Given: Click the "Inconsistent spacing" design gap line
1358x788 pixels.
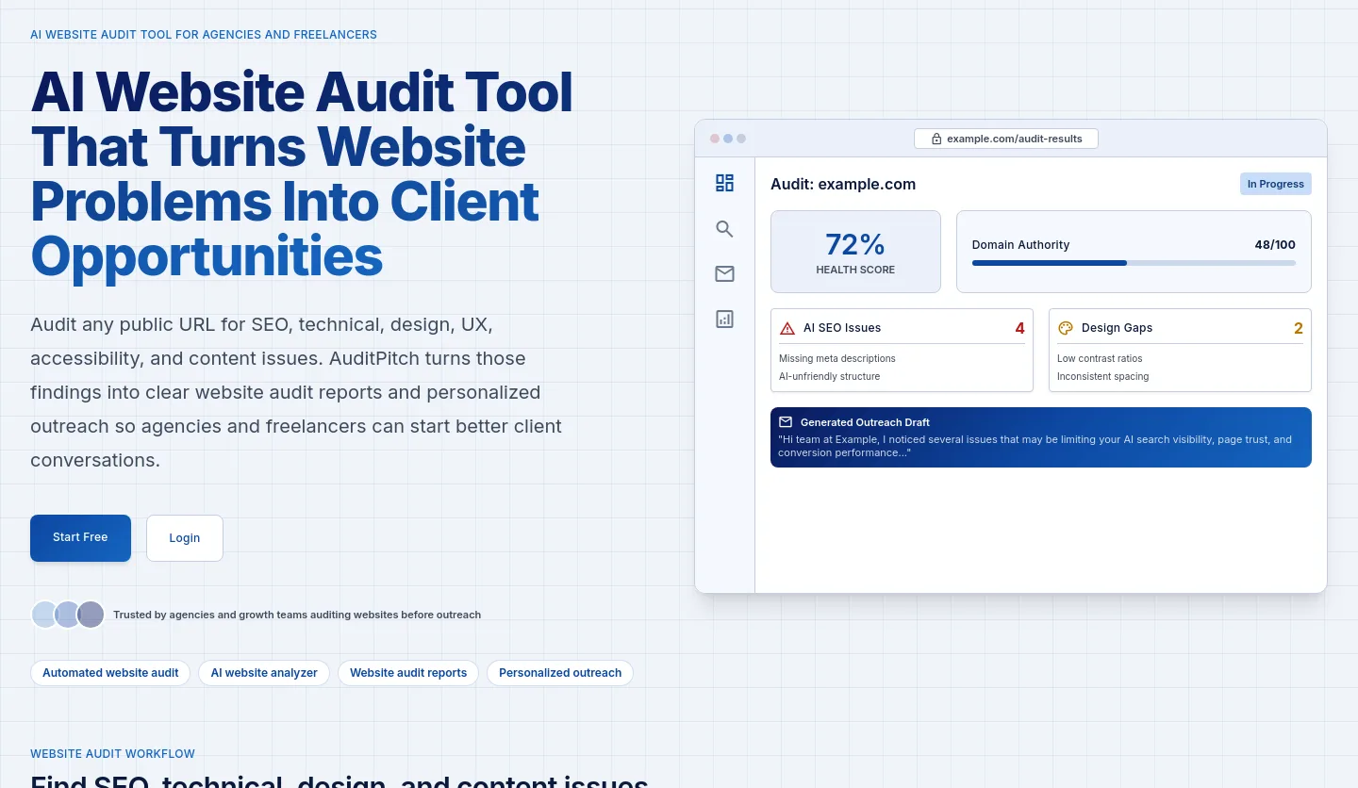Looking at the screenshot, I should tap(1103, 376).
